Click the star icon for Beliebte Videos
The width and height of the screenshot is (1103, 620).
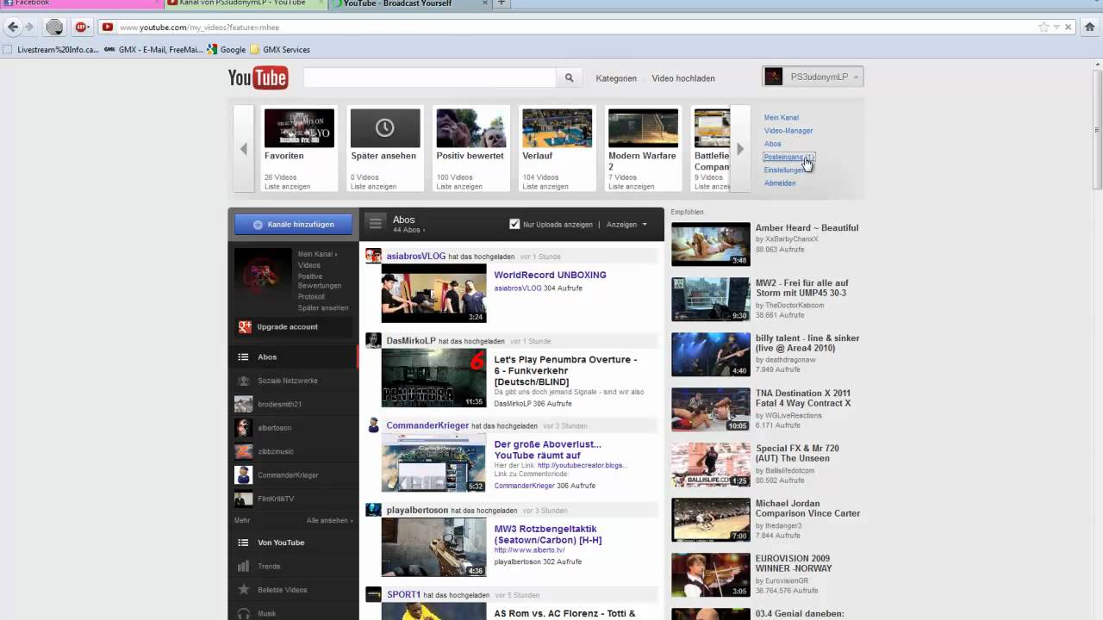tap(244, 590)
